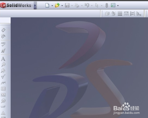Select the Auto Balloon tool
The height and width of the screenshot is (118, 148).
coord(3,71)
